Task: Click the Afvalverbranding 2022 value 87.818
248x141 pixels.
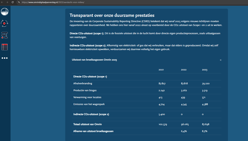Action: click(184, 83)
